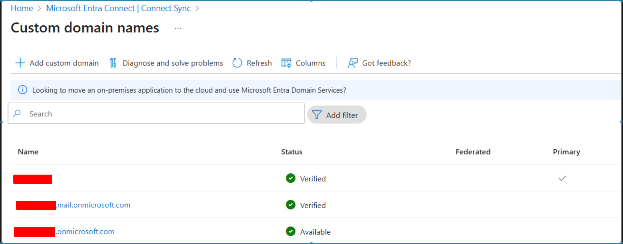
Task: Click the Available status text
Action: pyautogui.click(x=315, y=232)
